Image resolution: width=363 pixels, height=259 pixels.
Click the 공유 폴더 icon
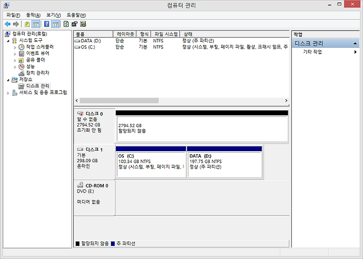(21, 60)
